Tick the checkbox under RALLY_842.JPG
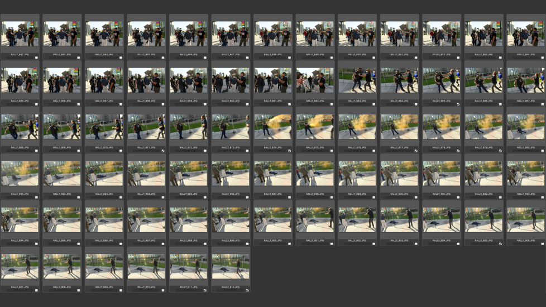This screenshot has height=307, width=546. tap(36, 57)
